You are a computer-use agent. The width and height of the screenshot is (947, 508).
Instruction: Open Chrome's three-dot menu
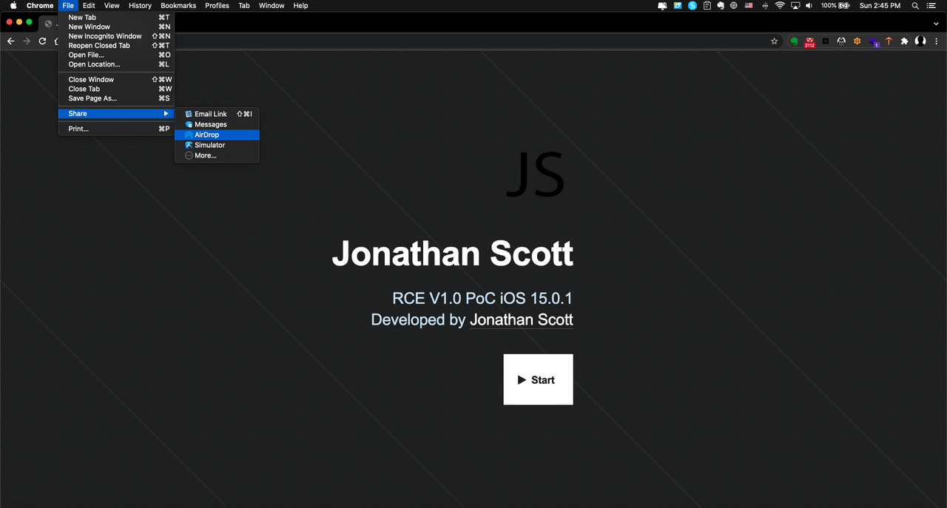coord(937,41)
